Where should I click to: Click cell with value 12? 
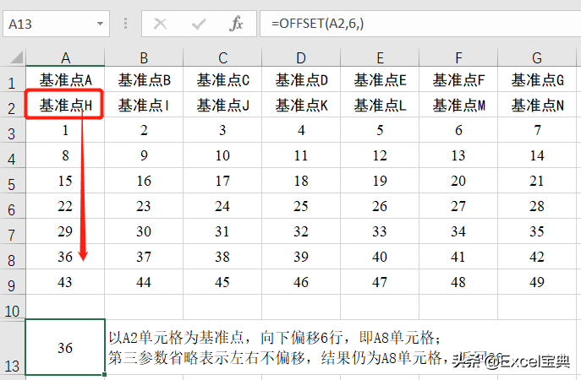380,155
